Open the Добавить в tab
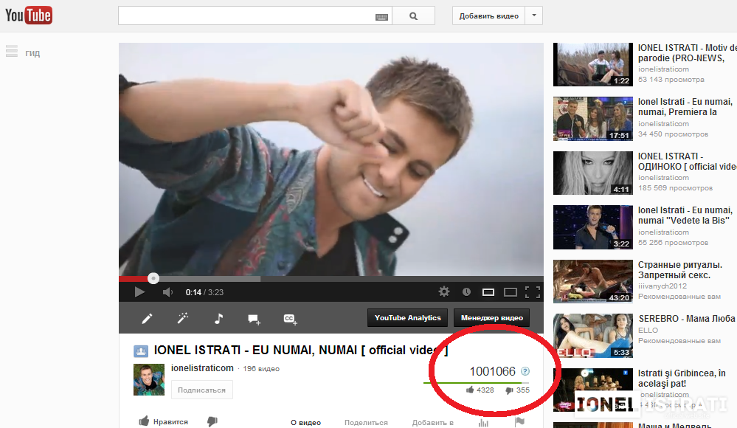 432,422
